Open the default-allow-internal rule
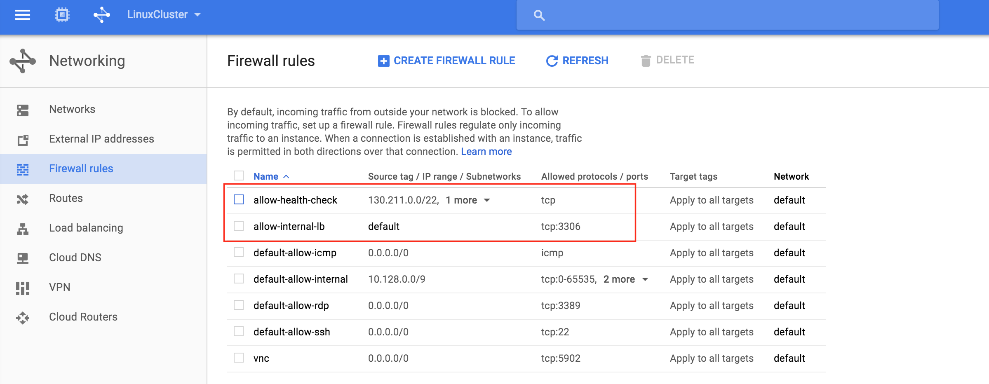Image resolution: width=989 pixels, height=384 pixels. point(301,279)
